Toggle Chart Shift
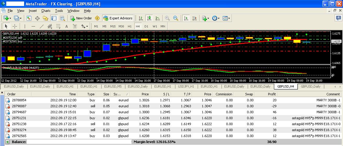The width and height of the screenshot is (343, 146). coord(194,18)
